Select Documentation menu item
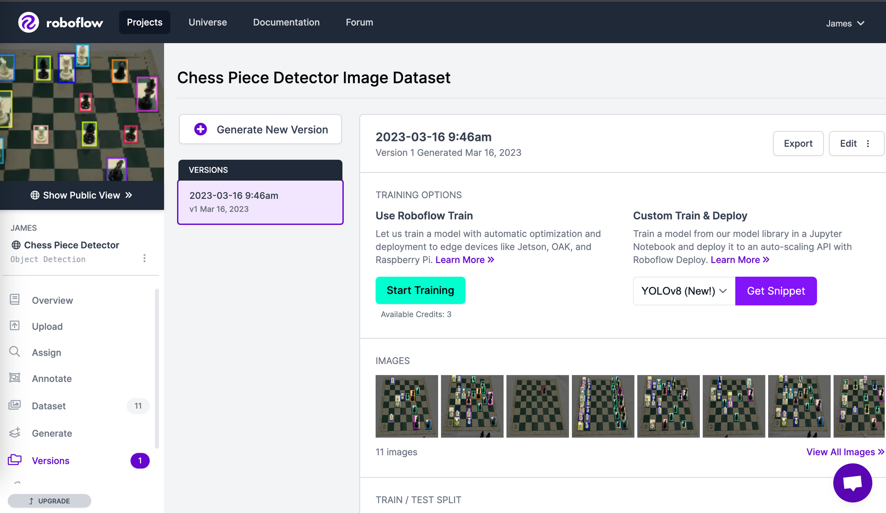The width and height of the screenshot is (886, 513). [286, 22]
